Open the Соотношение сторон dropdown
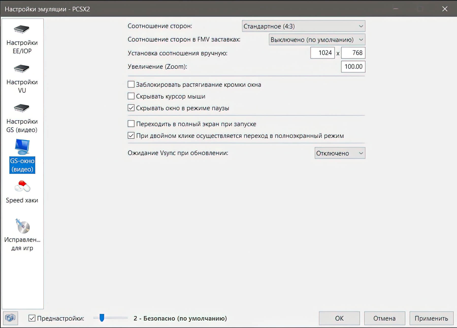 [x=303, y=26]
